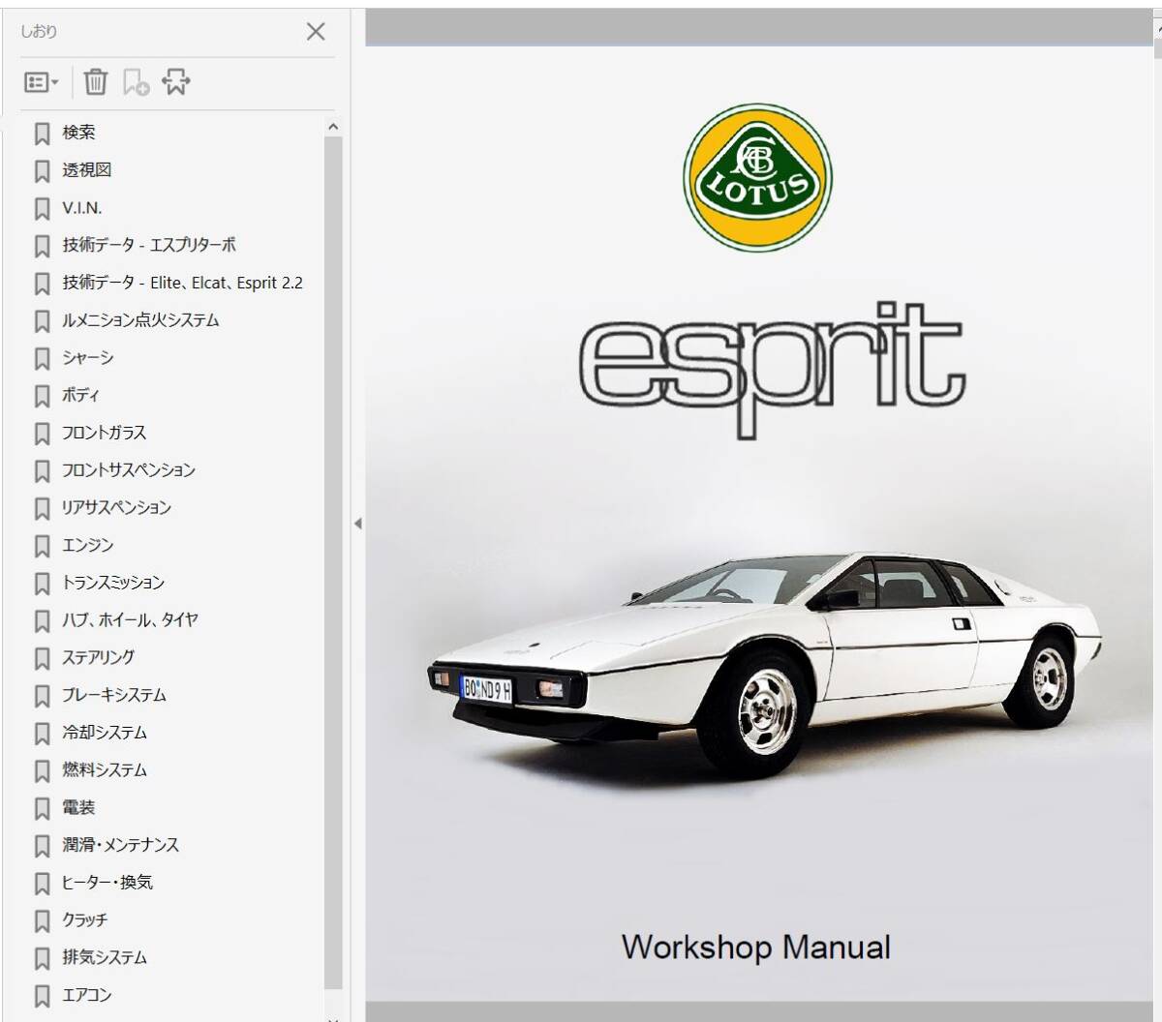
Task: Select the クラッチ bookmark
Action: tap(85, 920)
